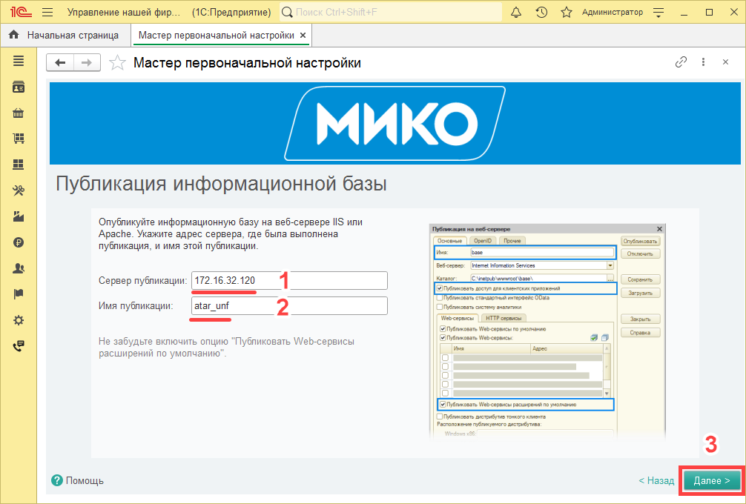Viewport: 746px width, 504px height.
Task: Click the Далее button
Action: pyautogui.click(x=711, y=480)
